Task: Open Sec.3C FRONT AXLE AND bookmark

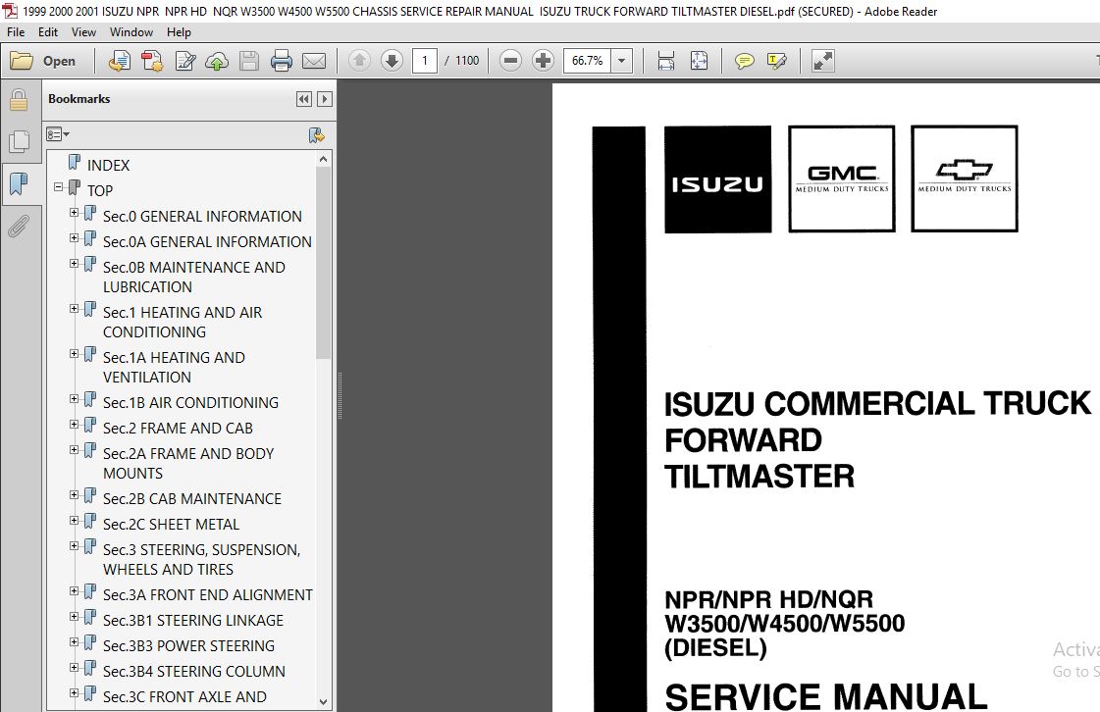Action: pos(184,696)
